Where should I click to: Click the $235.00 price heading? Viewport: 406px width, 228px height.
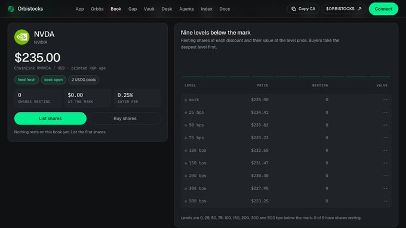pyautogui.click(x=37, y=57)
